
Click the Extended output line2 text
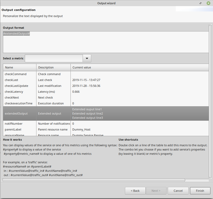87,113
